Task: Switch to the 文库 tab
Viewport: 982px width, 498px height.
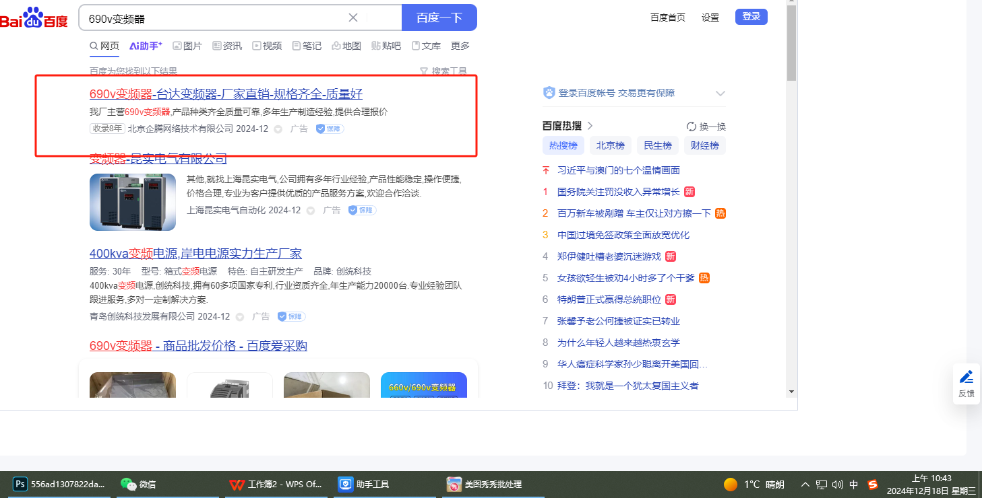Action: (426, 46)
